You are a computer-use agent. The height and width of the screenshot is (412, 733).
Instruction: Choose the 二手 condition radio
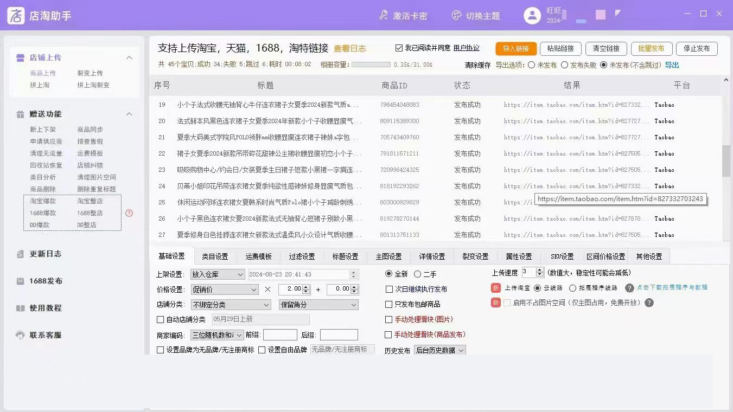[417, 274]
